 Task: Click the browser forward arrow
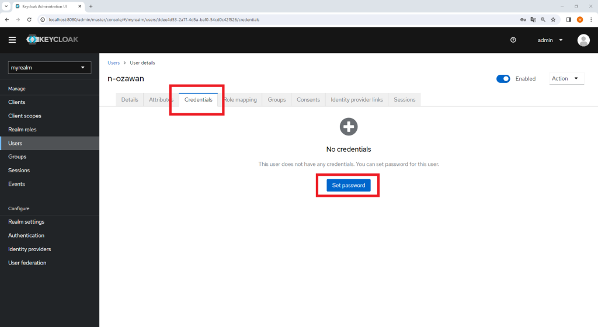18,19
